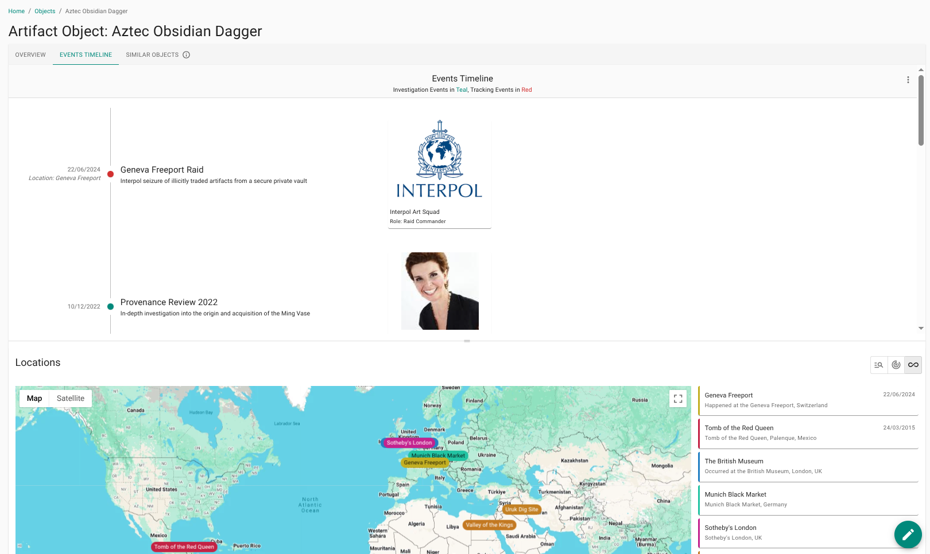Image resolution: width=930 pixels, height=554 pixels.
Task: Click the timeline scrollbar up arrow
Action: tap(921, 70)
